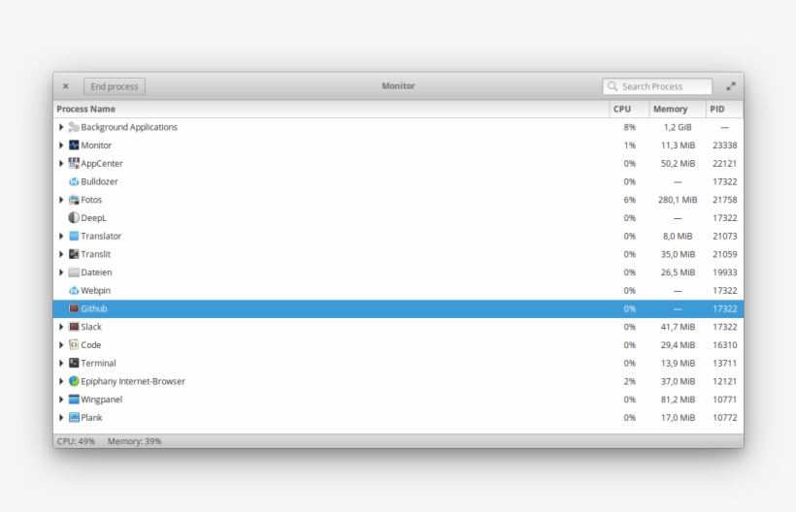Click the Terminal app icon

[74, 364]
